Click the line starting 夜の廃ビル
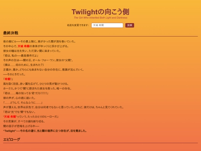201x151 pixels. (39, 41)
